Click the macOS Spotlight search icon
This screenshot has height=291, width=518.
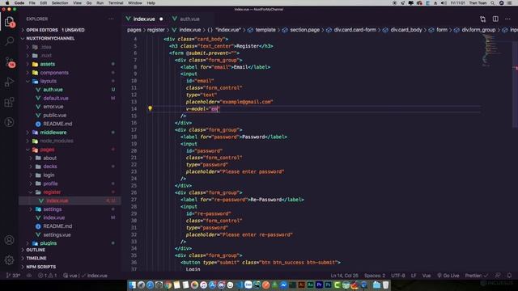tap(493, 3)
